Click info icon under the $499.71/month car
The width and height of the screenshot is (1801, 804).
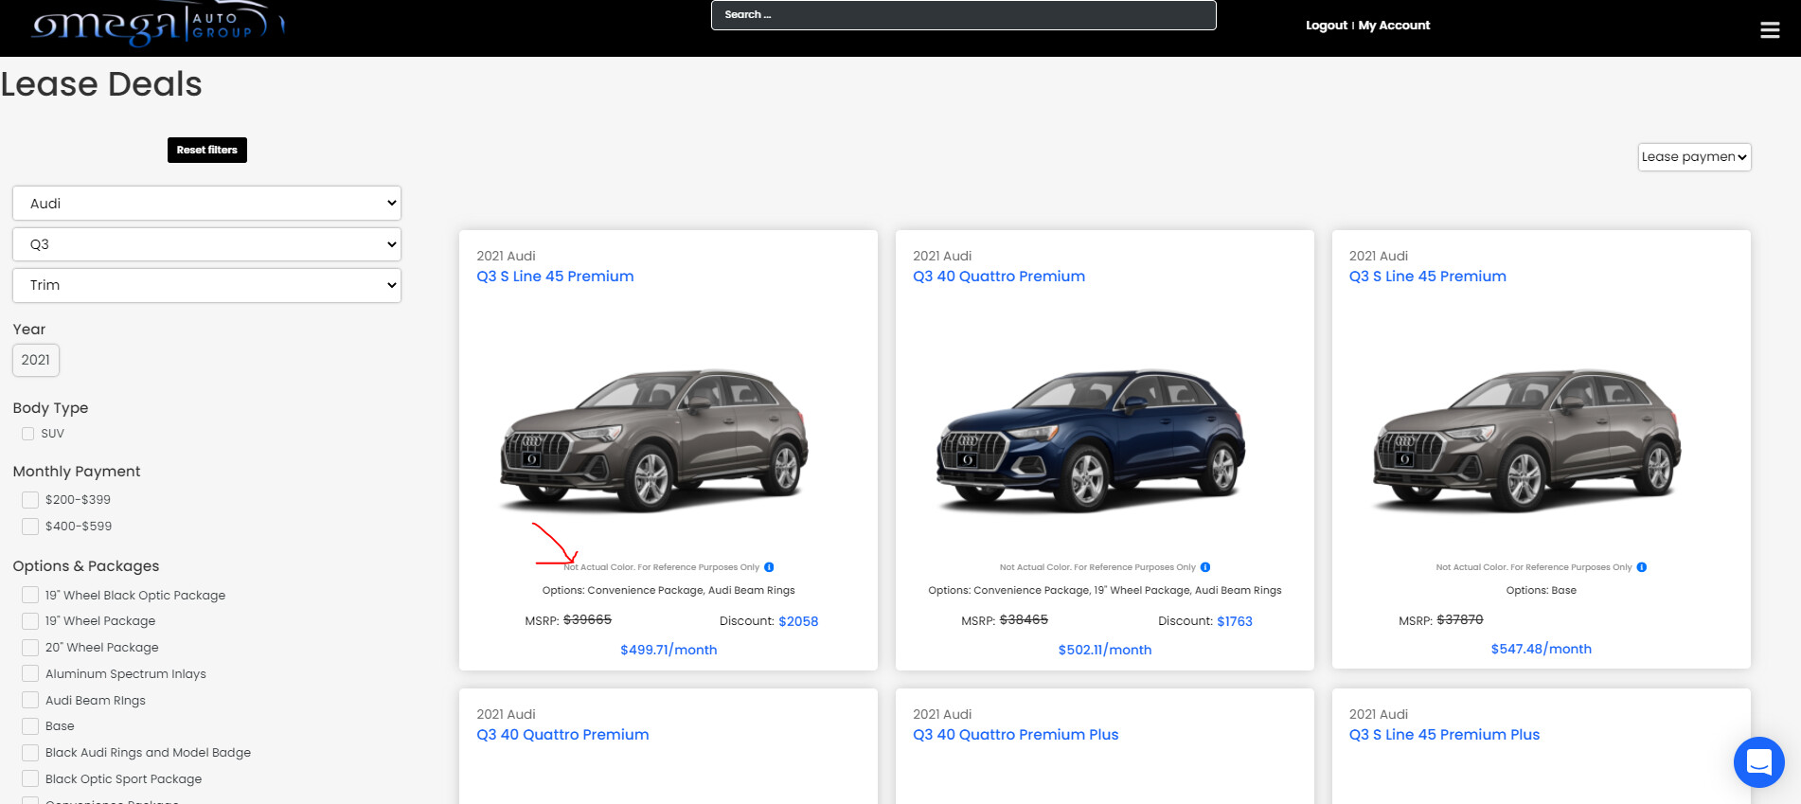(x=769, y=567)
